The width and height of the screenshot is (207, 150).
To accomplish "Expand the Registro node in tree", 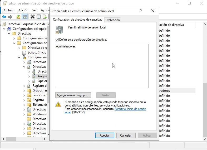I will 24,100.
